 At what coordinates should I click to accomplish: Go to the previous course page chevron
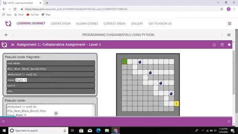coord(13,35)
